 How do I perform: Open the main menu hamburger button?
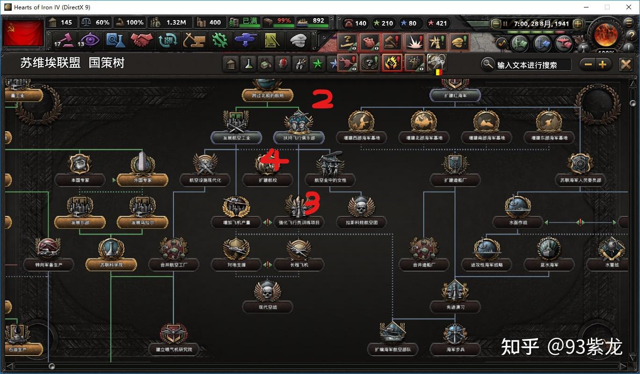point(629,22)
